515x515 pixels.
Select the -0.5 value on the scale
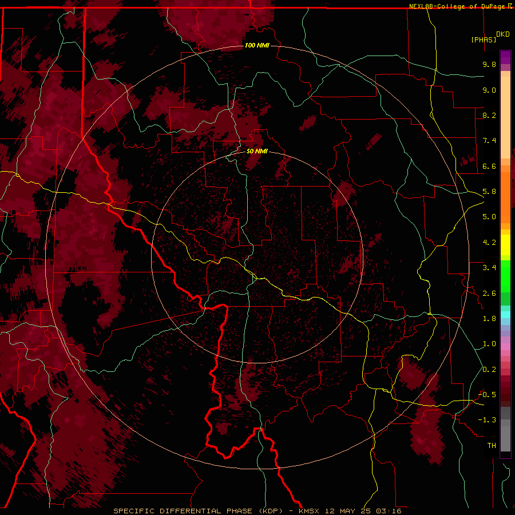tap(487, 395)
